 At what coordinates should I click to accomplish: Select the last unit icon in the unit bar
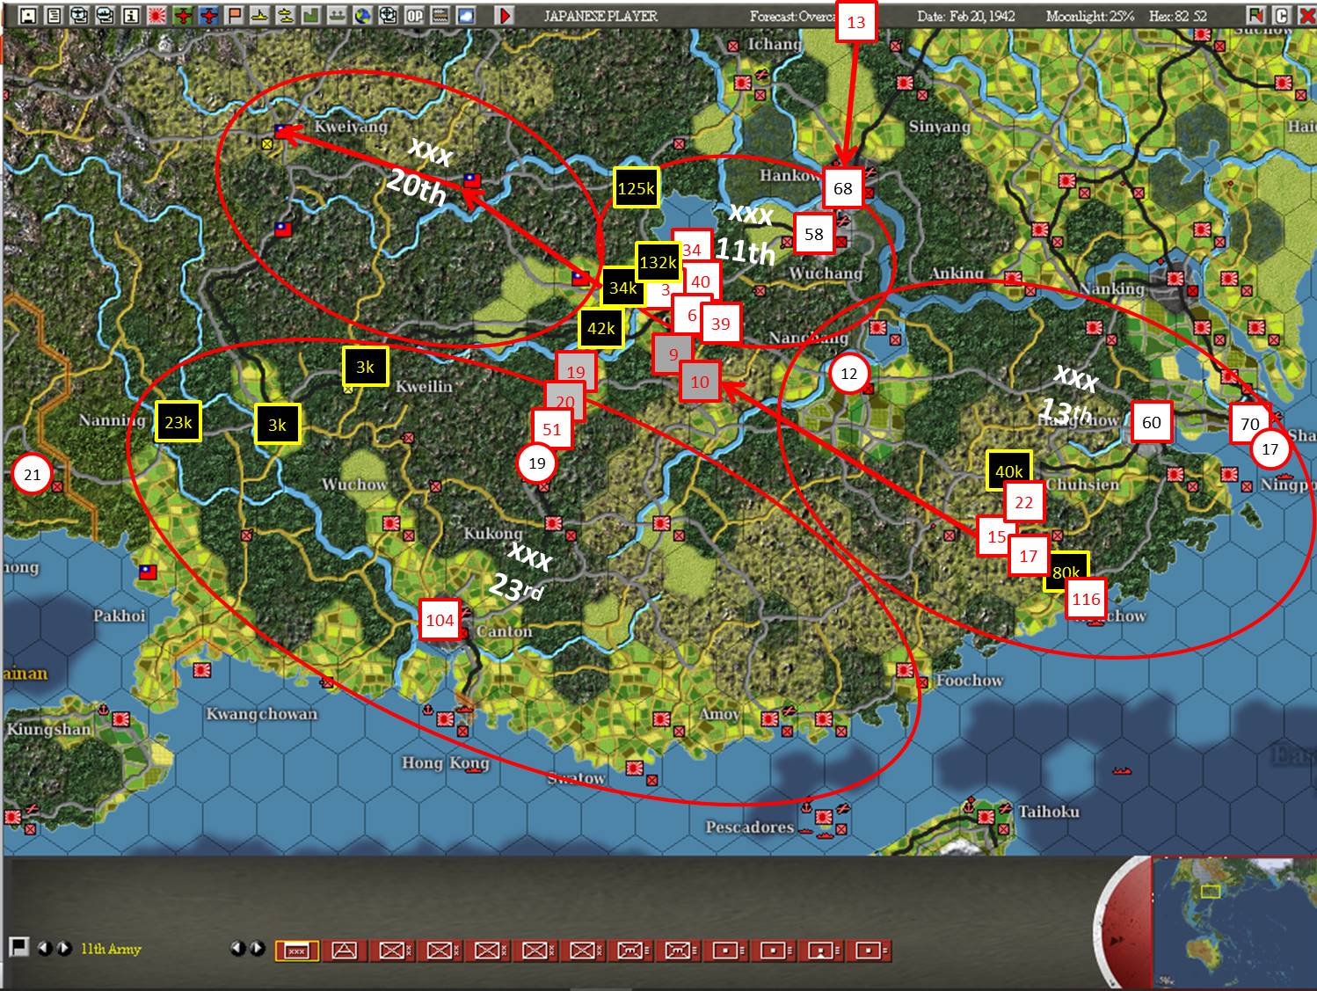click(x=869, y=951)
